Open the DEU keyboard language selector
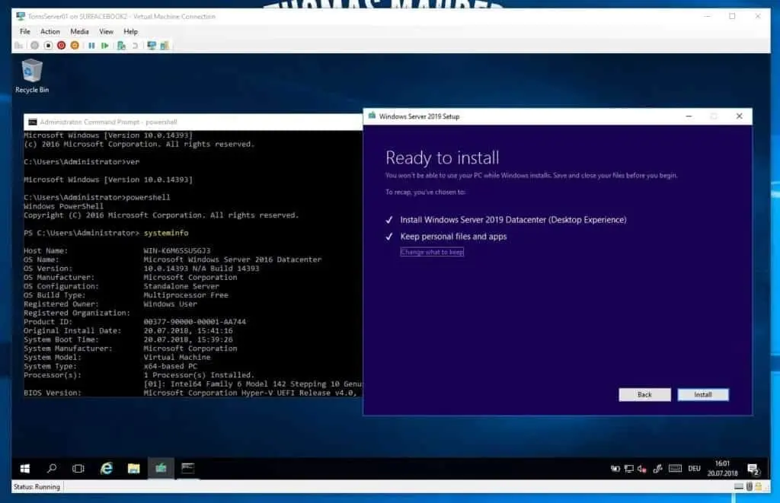 point(694,469)
